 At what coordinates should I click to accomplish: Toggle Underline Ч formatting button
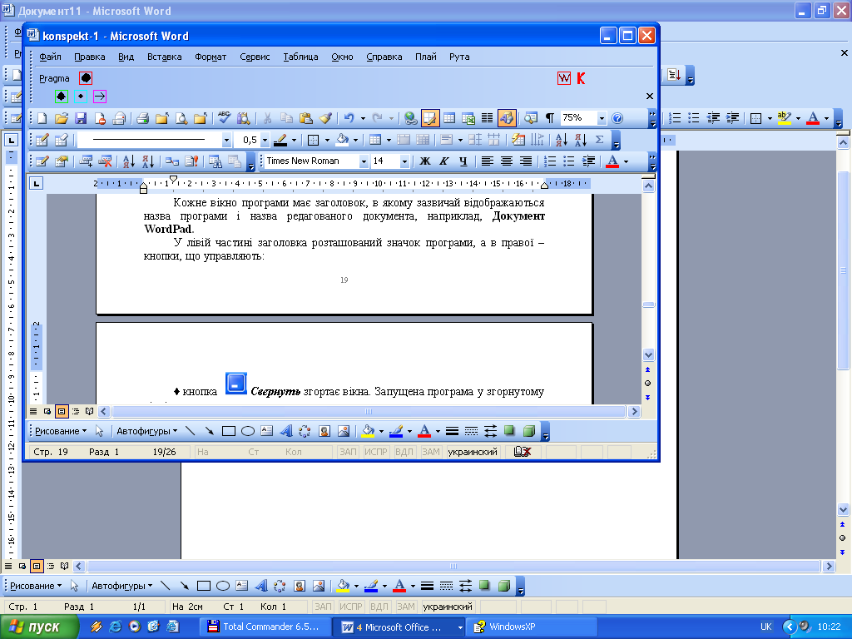(463, 161)
